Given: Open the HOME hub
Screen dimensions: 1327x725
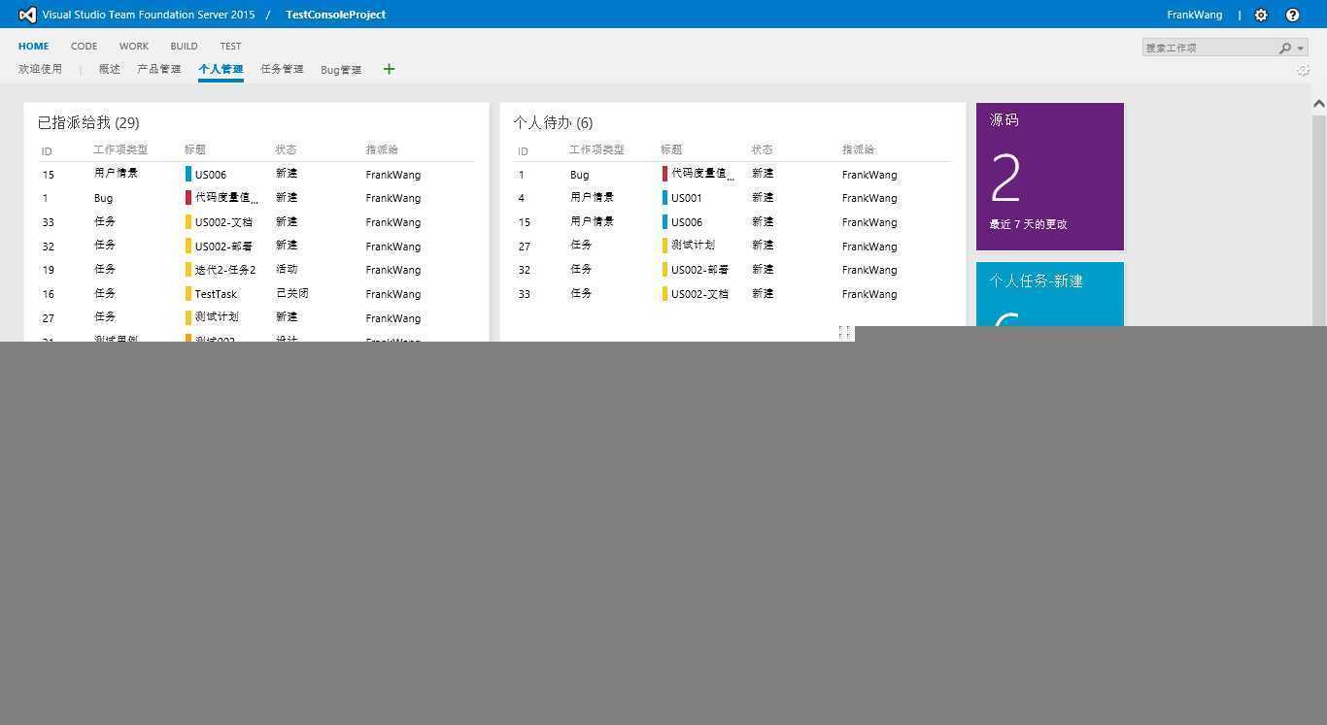Looking at the screenshot, I should pyautogui.click(x=33, y=46).
